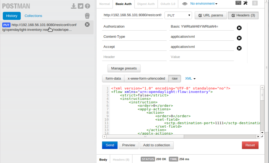Image resolution: width=269 pixels, height=163 pixels.
Task: Show the response Body tab
Action: click(103, 160)
